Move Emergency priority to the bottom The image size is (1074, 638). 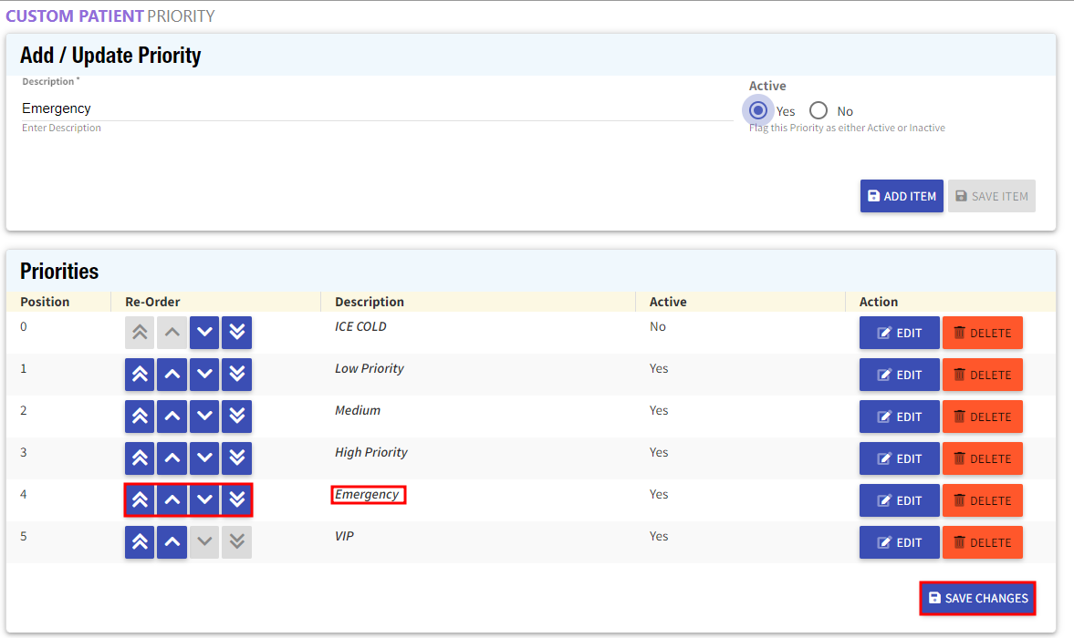[x=237, y=499]
